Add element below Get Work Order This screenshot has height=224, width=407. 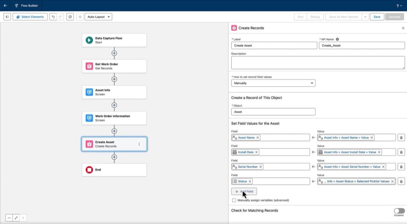pyautogui.click(x=114, y=79)
